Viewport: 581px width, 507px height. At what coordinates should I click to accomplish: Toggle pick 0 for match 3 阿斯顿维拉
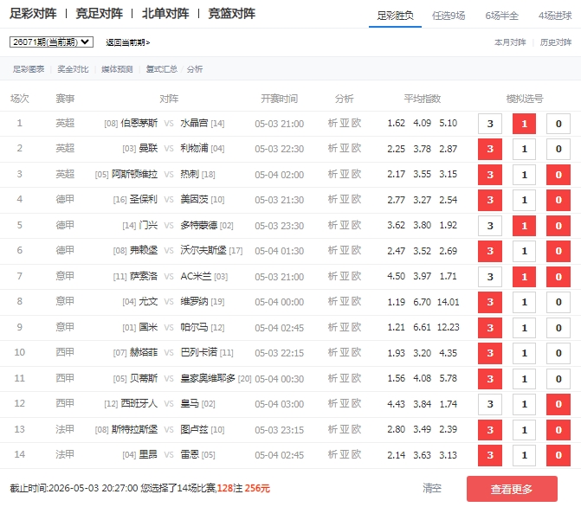pyautogui.click(x=558, y=175)
